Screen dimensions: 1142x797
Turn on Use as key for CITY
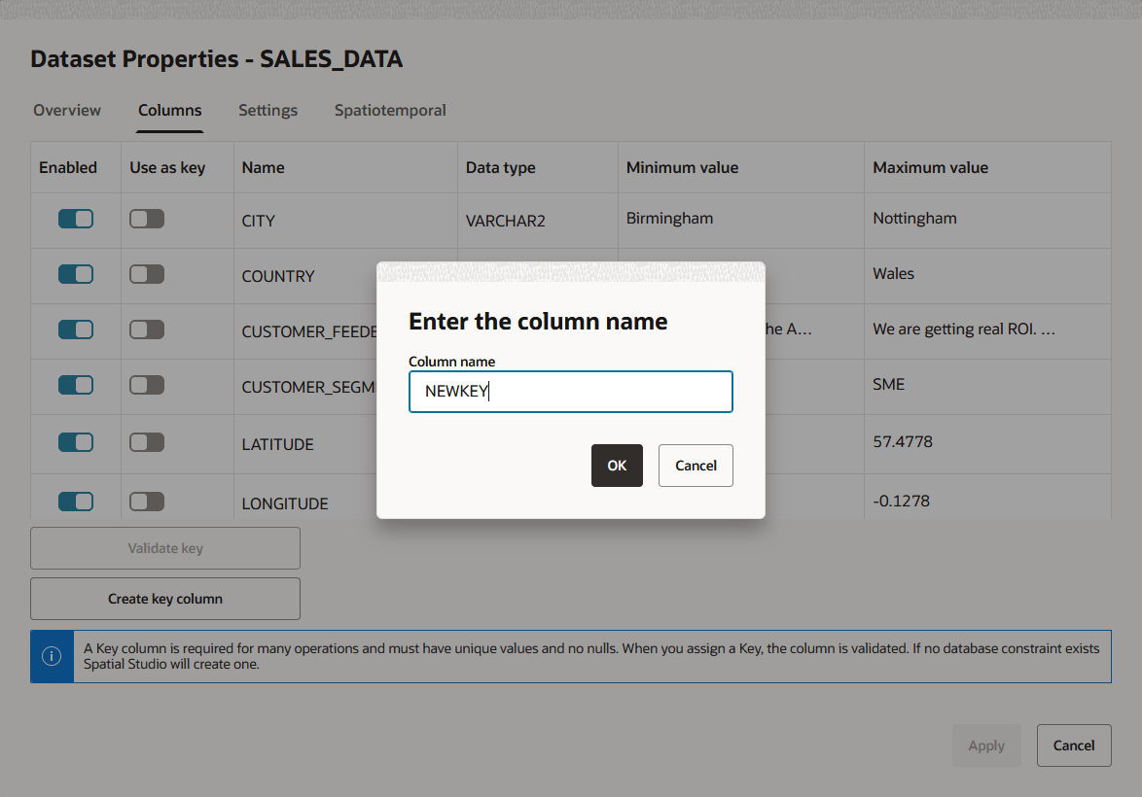(147, 219)
